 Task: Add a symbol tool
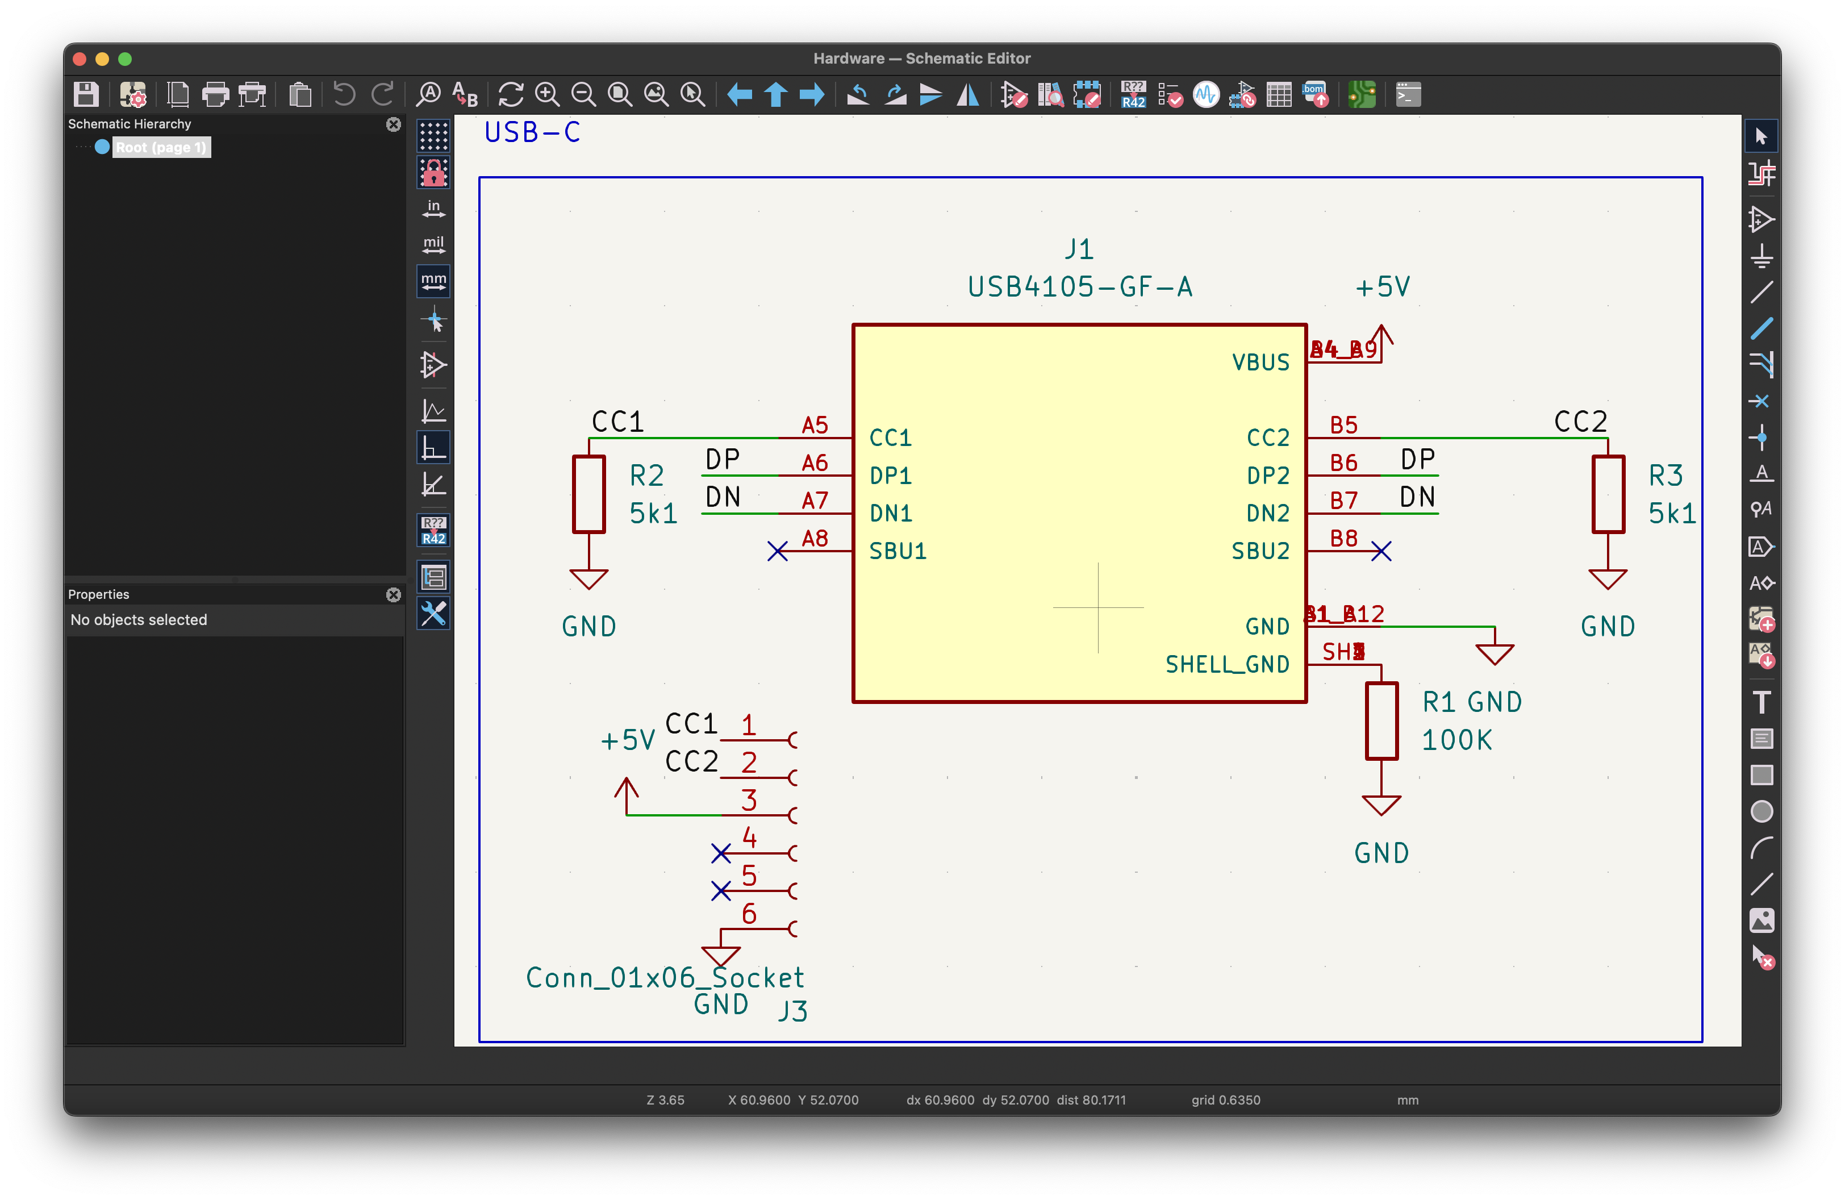tap(1761, 219)
